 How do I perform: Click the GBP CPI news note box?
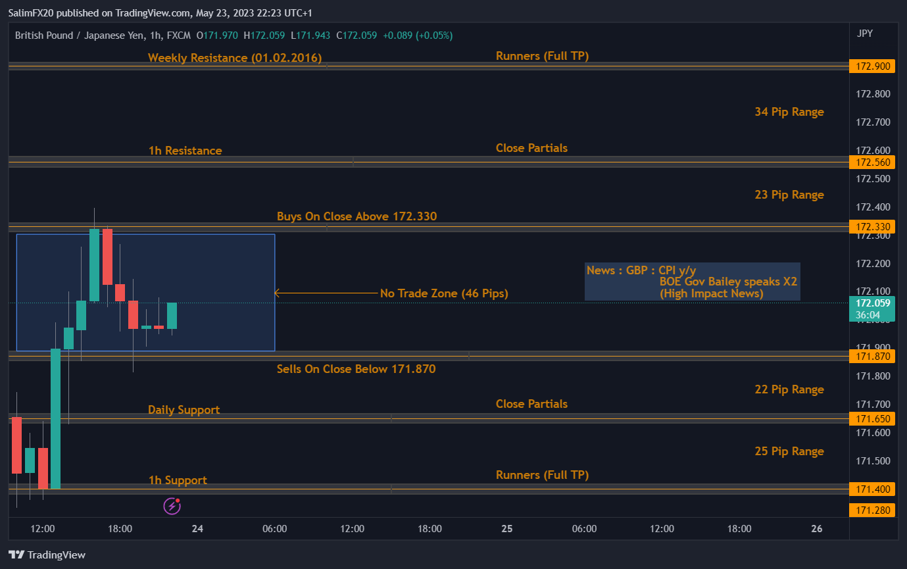tap(692, 282)
